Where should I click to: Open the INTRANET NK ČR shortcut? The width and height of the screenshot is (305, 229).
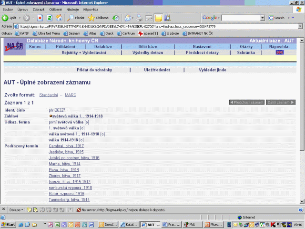(198, 33)
